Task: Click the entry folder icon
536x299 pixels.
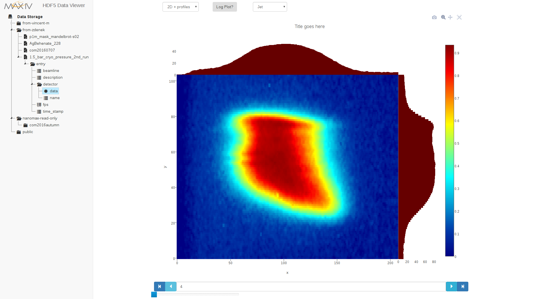Action: coord(33,64)
